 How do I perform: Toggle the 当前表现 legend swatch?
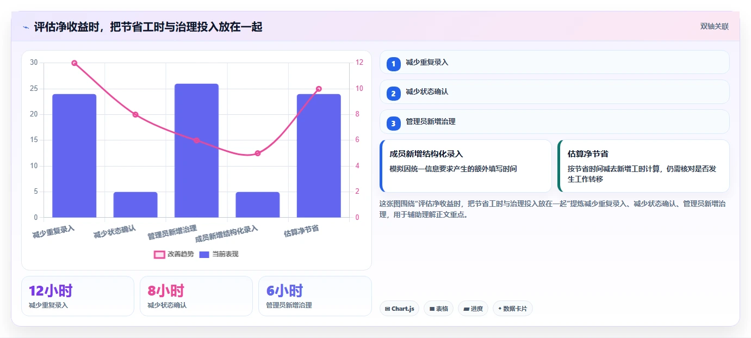click(204, 254)
